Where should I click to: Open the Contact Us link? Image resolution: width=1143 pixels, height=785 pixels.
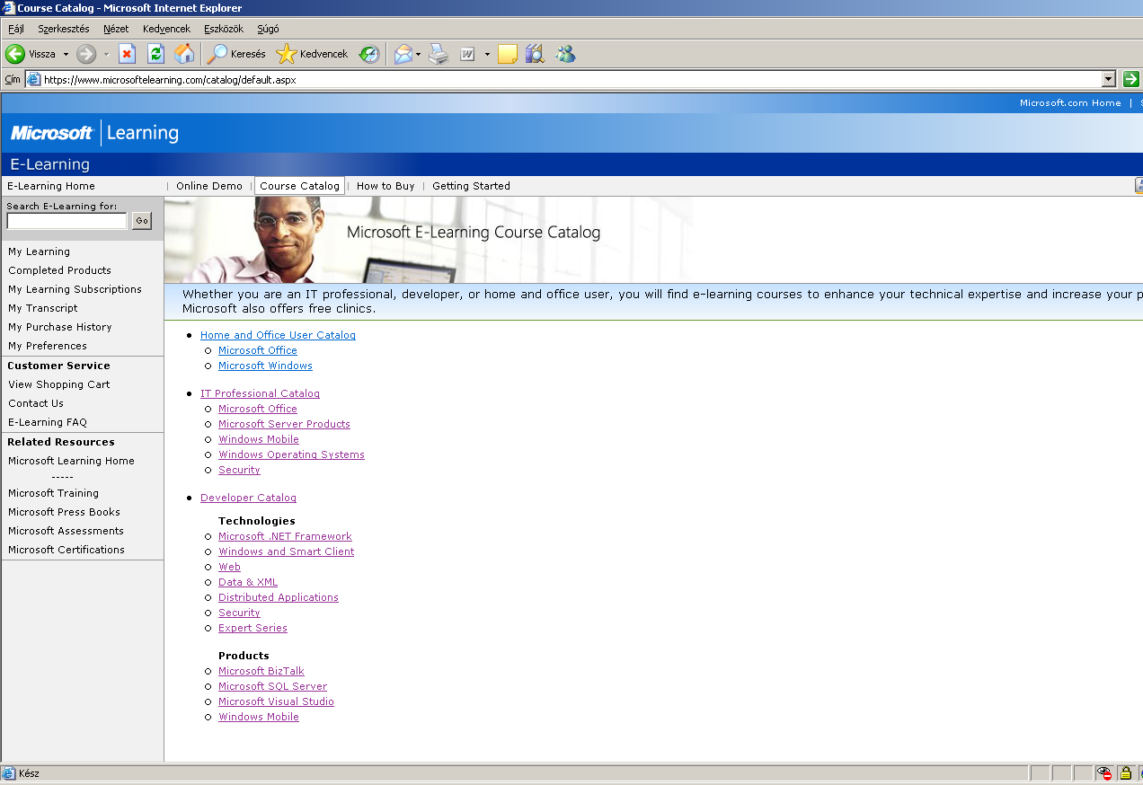36,403
